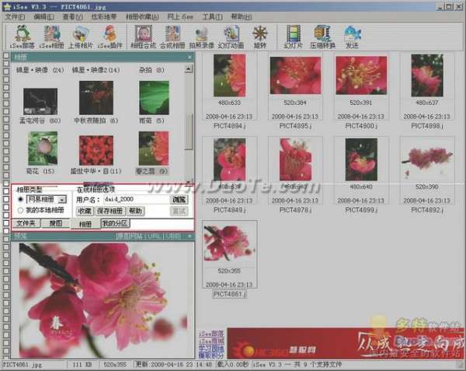Select the PICT4899 image thumbnail
Image resolution: width=466 pixels, height=371 pixels.
(x=361, y=159)
